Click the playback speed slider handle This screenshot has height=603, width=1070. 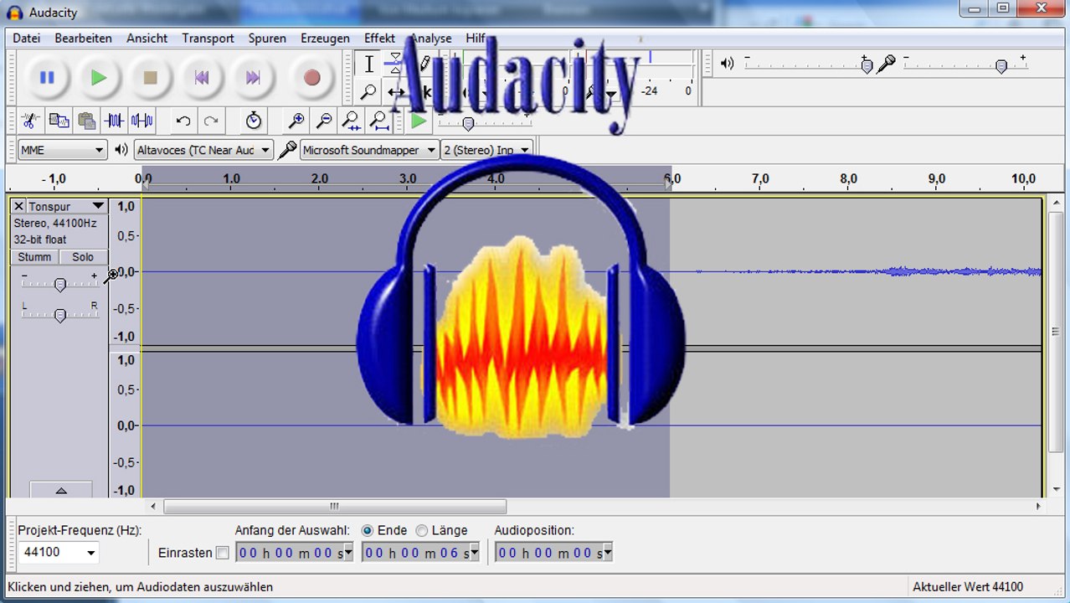pyautogui.click(x=468, y=124)
